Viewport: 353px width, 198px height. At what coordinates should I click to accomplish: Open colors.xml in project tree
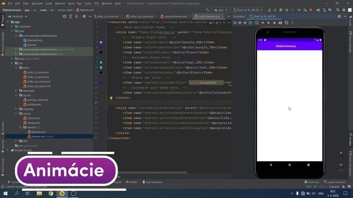pos(33,118)
